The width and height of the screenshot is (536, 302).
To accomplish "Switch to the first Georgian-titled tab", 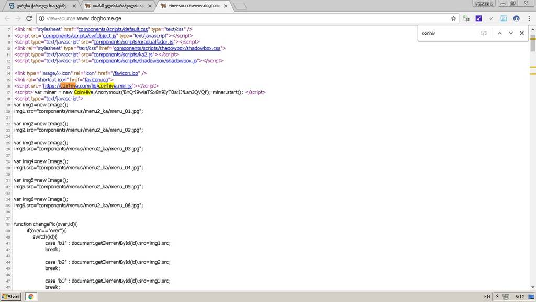I will (x=42, y=6).
